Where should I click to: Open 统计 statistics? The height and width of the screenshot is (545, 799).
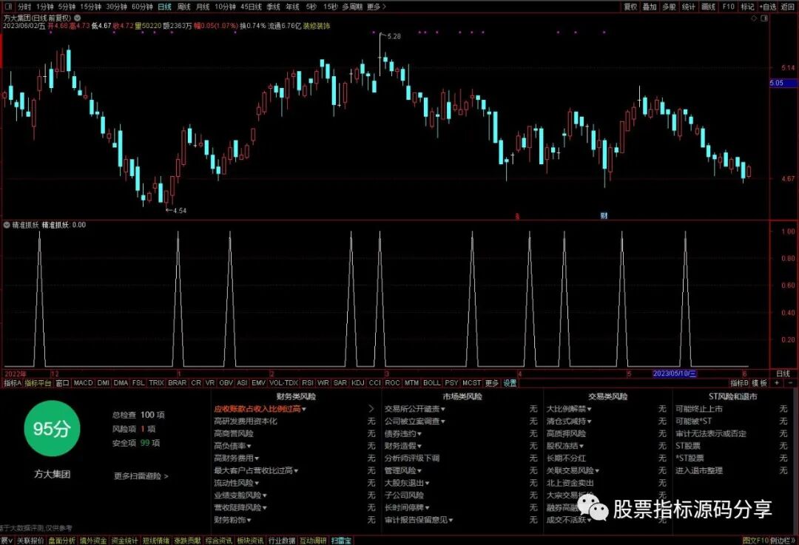[689, 7]
